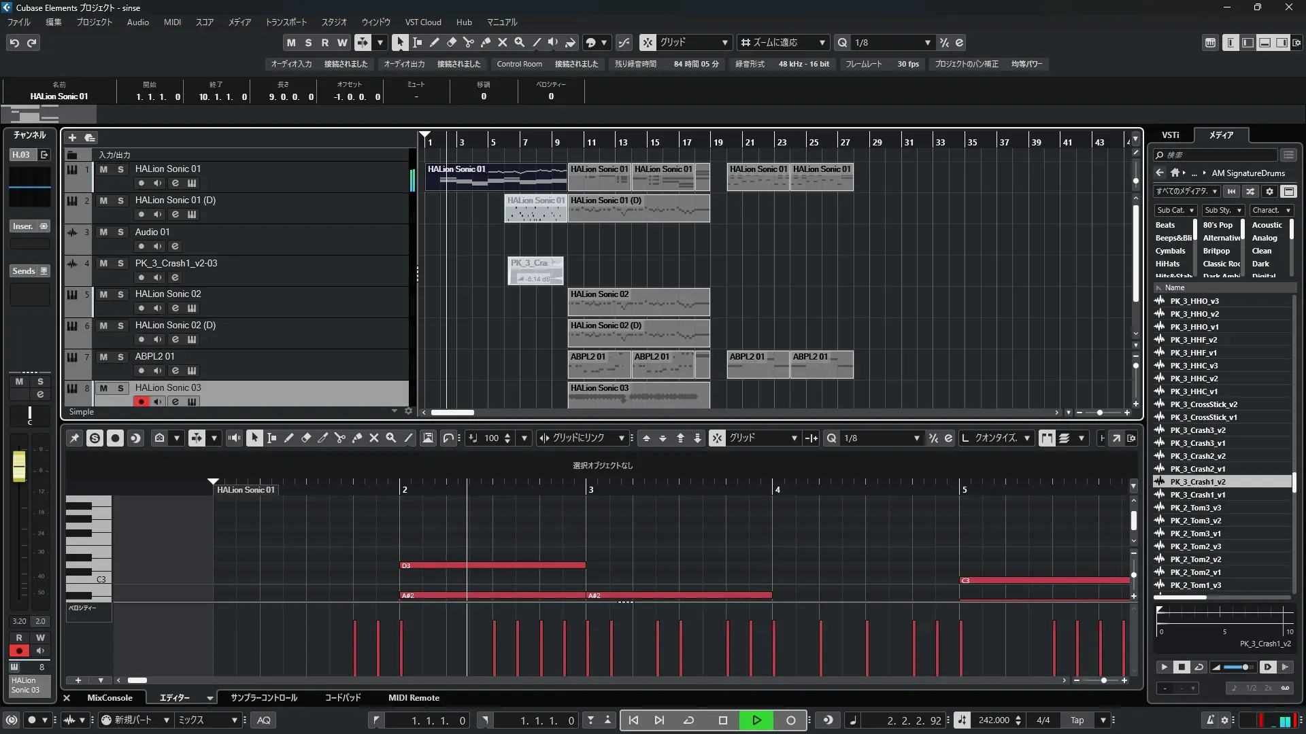Select PK_3_Crash3_v2 in media list

coord(1197,430)
